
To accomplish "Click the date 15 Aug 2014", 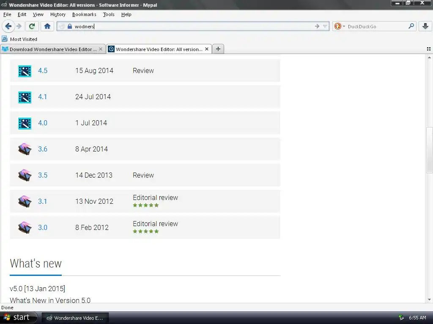I will pyautogui.click(x=94, y=70).
